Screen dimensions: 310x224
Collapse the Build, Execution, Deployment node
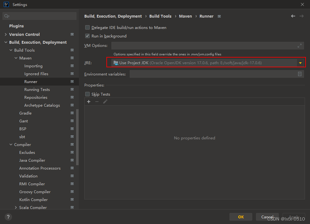coord(6,42)
